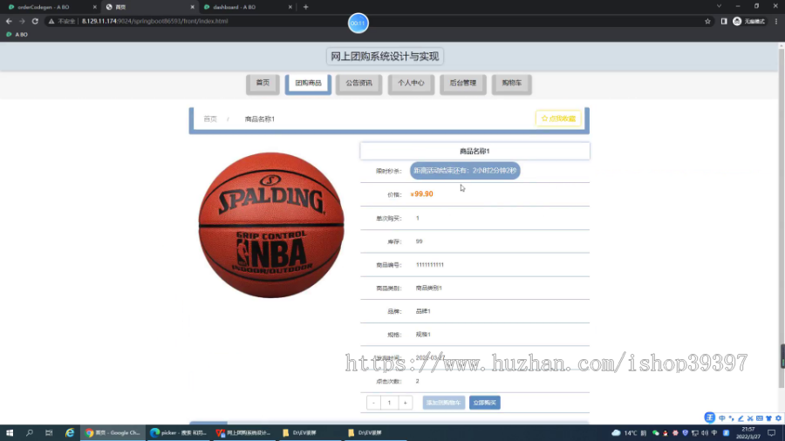Open the A BO bookmark in bookmarks bar
Image resolution: width=785 pixels, height=441 pixels.
(17, 35)
